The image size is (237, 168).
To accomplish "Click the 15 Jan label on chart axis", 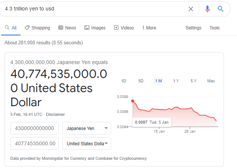I will tap(159, 131).
